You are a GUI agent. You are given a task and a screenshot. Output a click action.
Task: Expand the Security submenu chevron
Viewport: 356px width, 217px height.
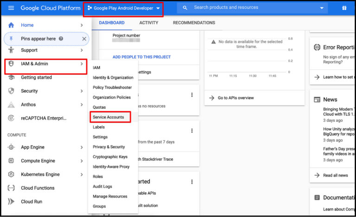point(82,91)
